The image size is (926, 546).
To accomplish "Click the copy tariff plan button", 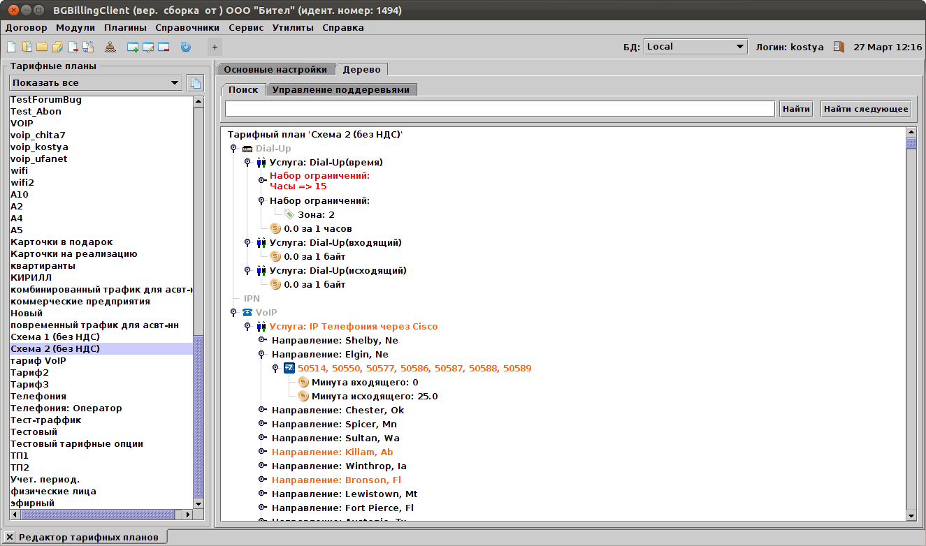I will pyautogui.click(x=196, y=83).
